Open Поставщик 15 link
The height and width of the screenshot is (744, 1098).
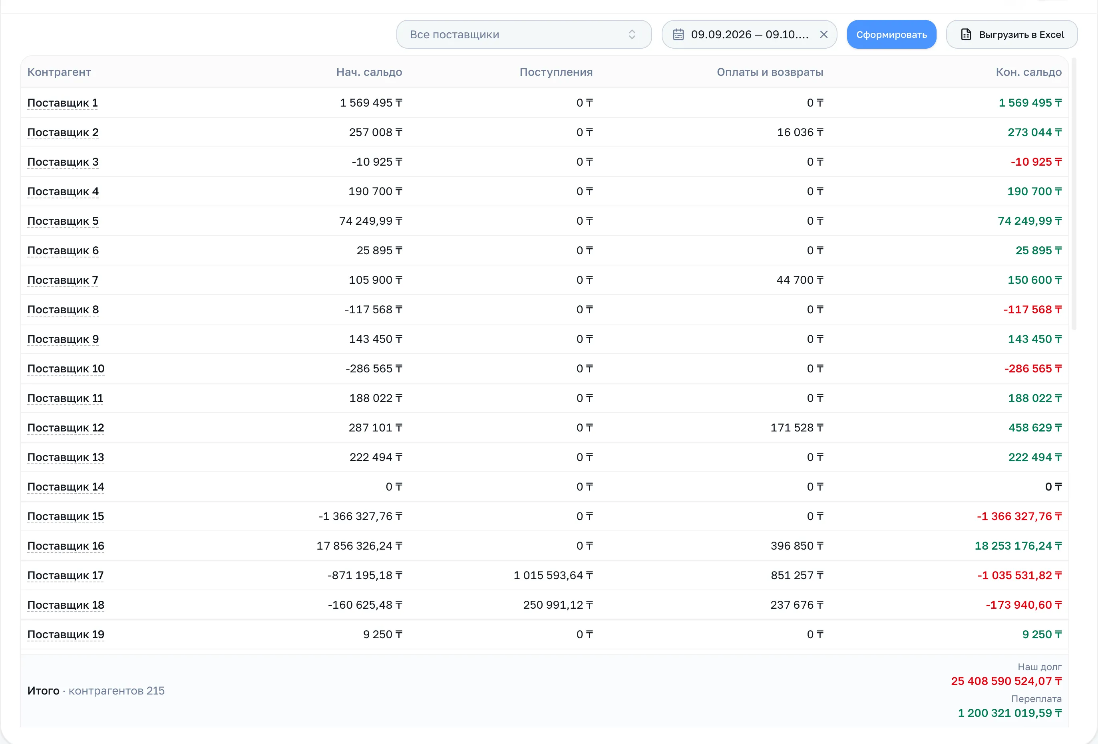66,516
